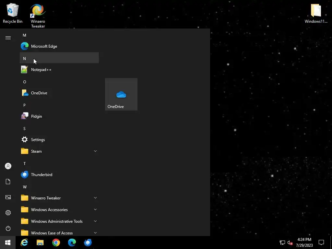Click the Power button in Start sidebar

tap(8, 228)
